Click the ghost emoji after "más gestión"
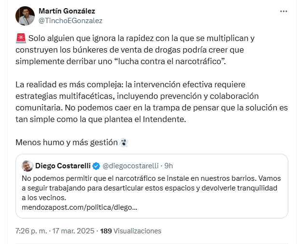 (123, 142)
